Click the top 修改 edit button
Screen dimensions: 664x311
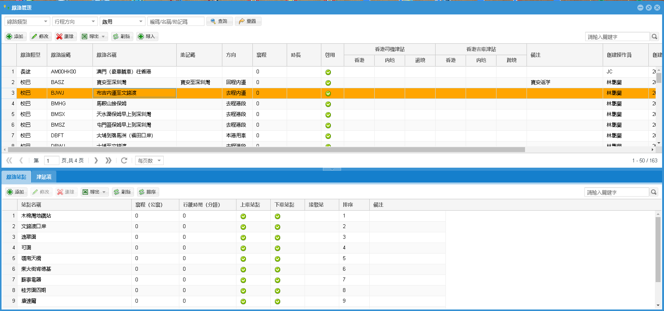pos(40,36)
